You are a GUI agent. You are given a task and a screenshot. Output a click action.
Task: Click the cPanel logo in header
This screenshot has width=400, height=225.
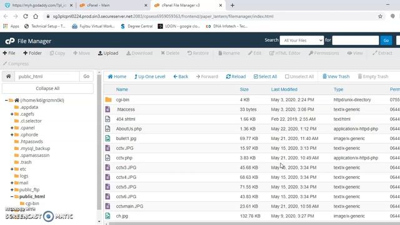10,41
